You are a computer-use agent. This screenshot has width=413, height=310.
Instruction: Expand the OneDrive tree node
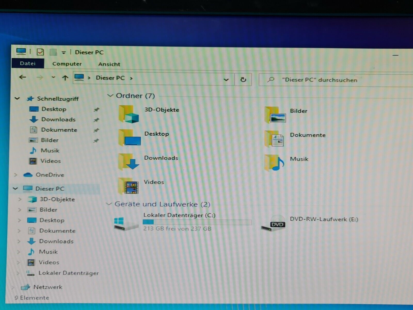tap(16, 175)
